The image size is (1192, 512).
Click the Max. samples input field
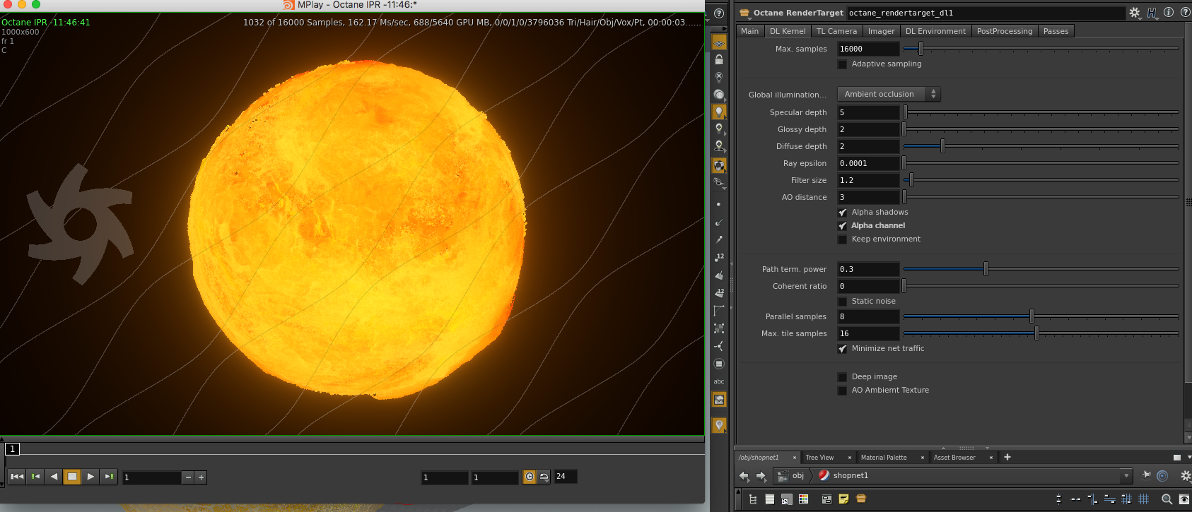[x=867, y=49]
